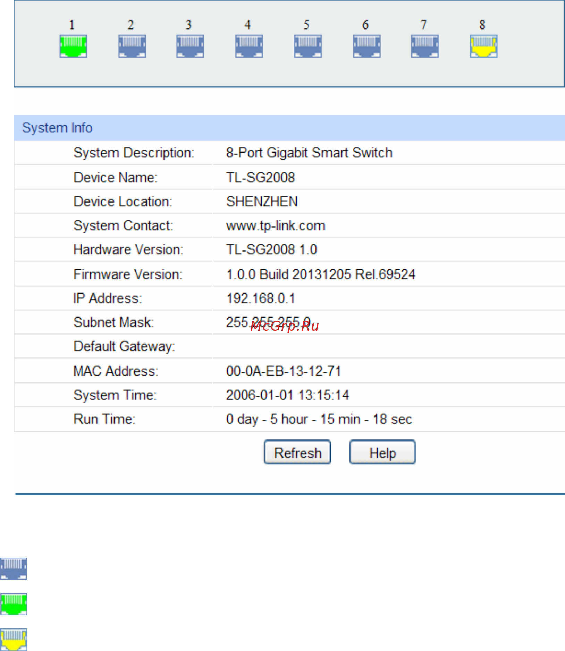Select port 7 icon in panel
Viewport: 565px width, 651px height.
[x=425, y=46]
